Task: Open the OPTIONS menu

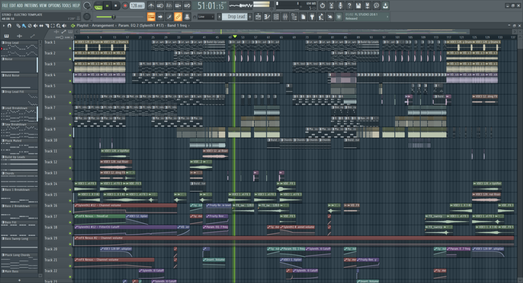Action: coord(54,6)
